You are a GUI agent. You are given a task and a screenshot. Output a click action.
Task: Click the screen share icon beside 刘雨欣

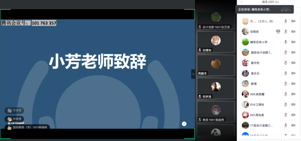tap(278, 31)
